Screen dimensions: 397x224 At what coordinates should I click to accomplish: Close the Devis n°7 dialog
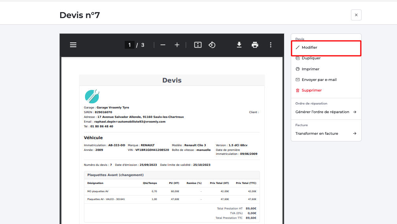[x=356, y=15]
